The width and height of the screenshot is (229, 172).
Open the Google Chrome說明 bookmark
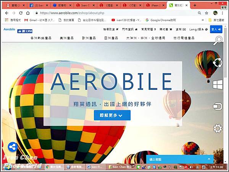point(161,20)
